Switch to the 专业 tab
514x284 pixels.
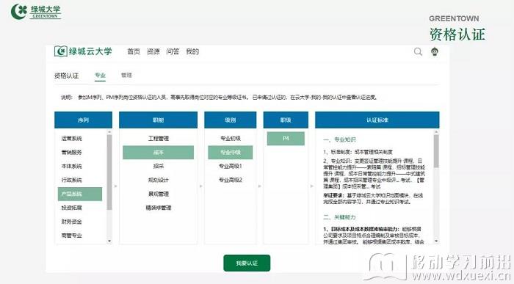click(x=101, y=76)
